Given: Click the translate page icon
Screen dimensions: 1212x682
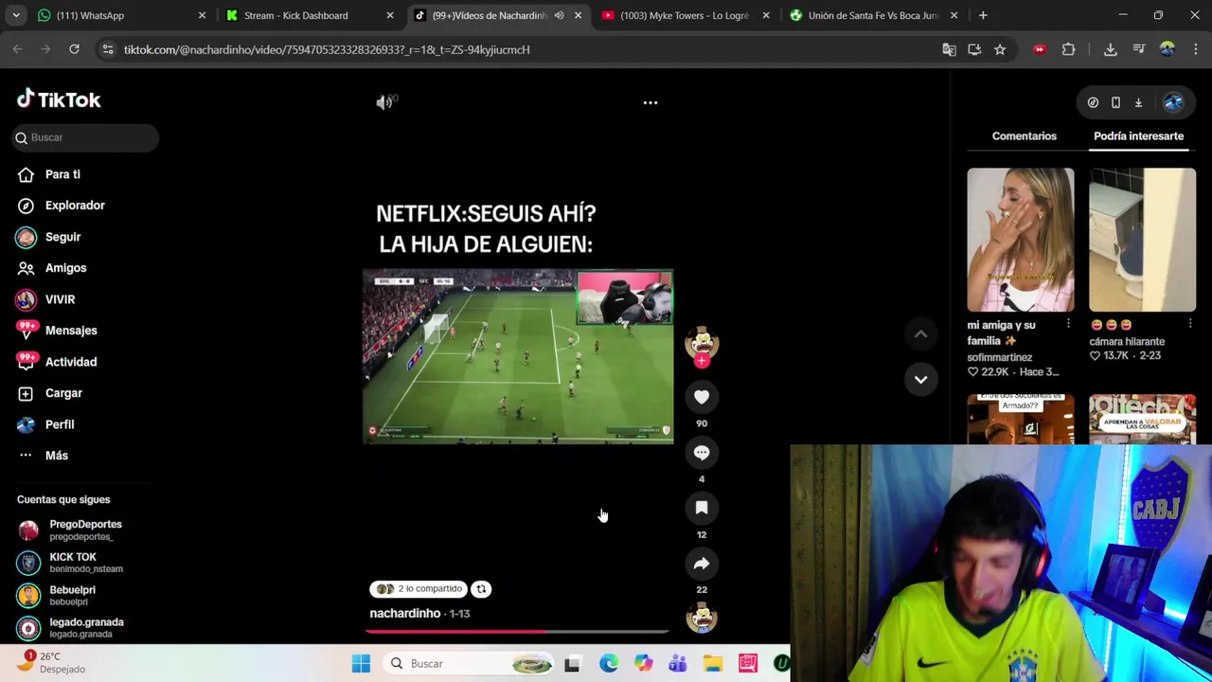Looking at the screenshot, I should [949, 49].
